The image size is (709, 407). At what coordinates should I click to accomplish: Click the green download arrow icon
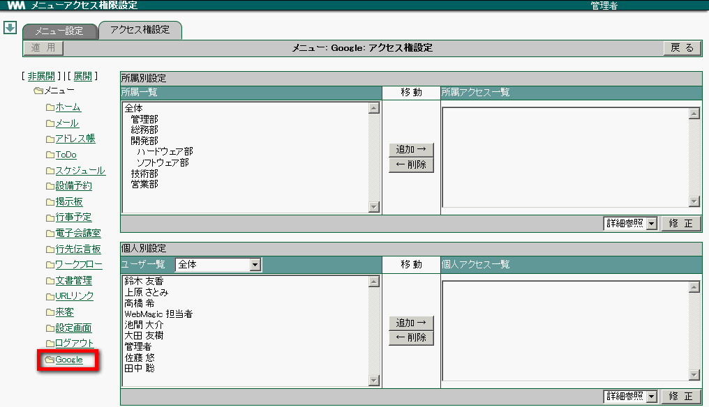10,28
